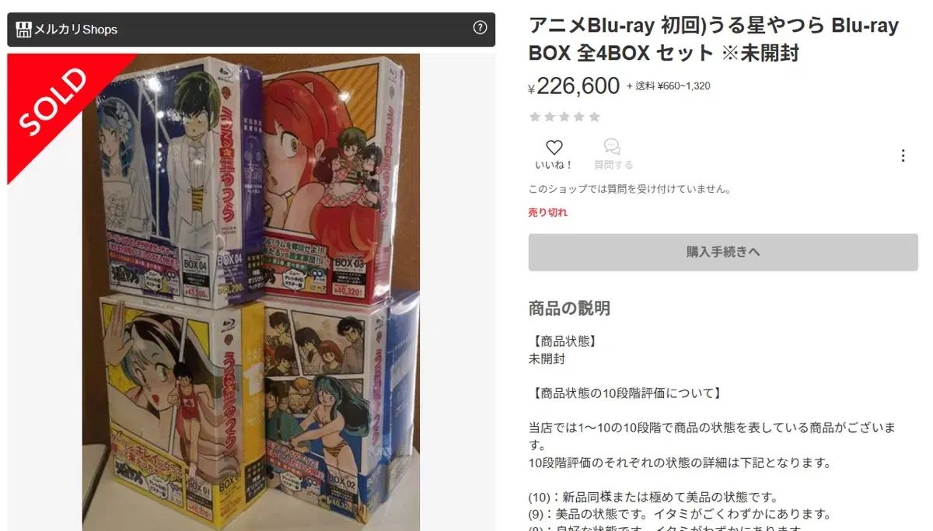This screenshot has width=933, height=531.
Task: Open the help question mark icon
Action: [x=480, y=28]
